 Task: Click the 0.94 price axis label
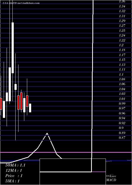pyautogui.click(x=122, y=118)
